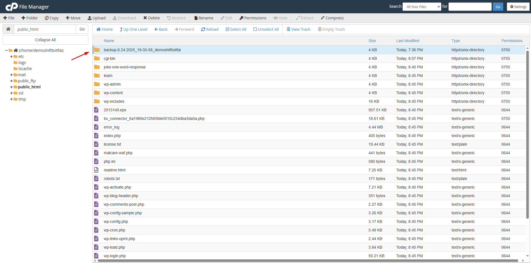Select the index.php file name

point(112,136)
